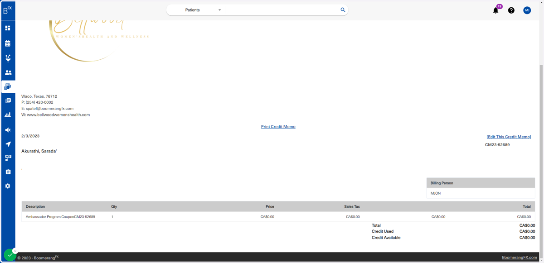This screenshot has width=544, height=263.
Task: Focus the top search input field
Action: point(282,10)
